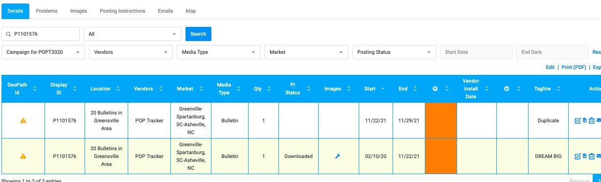
Task: Sort by Vendor Install Date column
Action: (x=487, y=89)
